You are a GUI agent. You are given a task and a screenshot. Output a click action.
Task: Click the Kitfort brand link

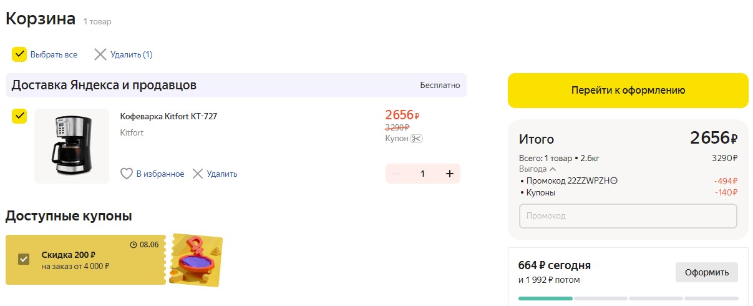point(132,132)
